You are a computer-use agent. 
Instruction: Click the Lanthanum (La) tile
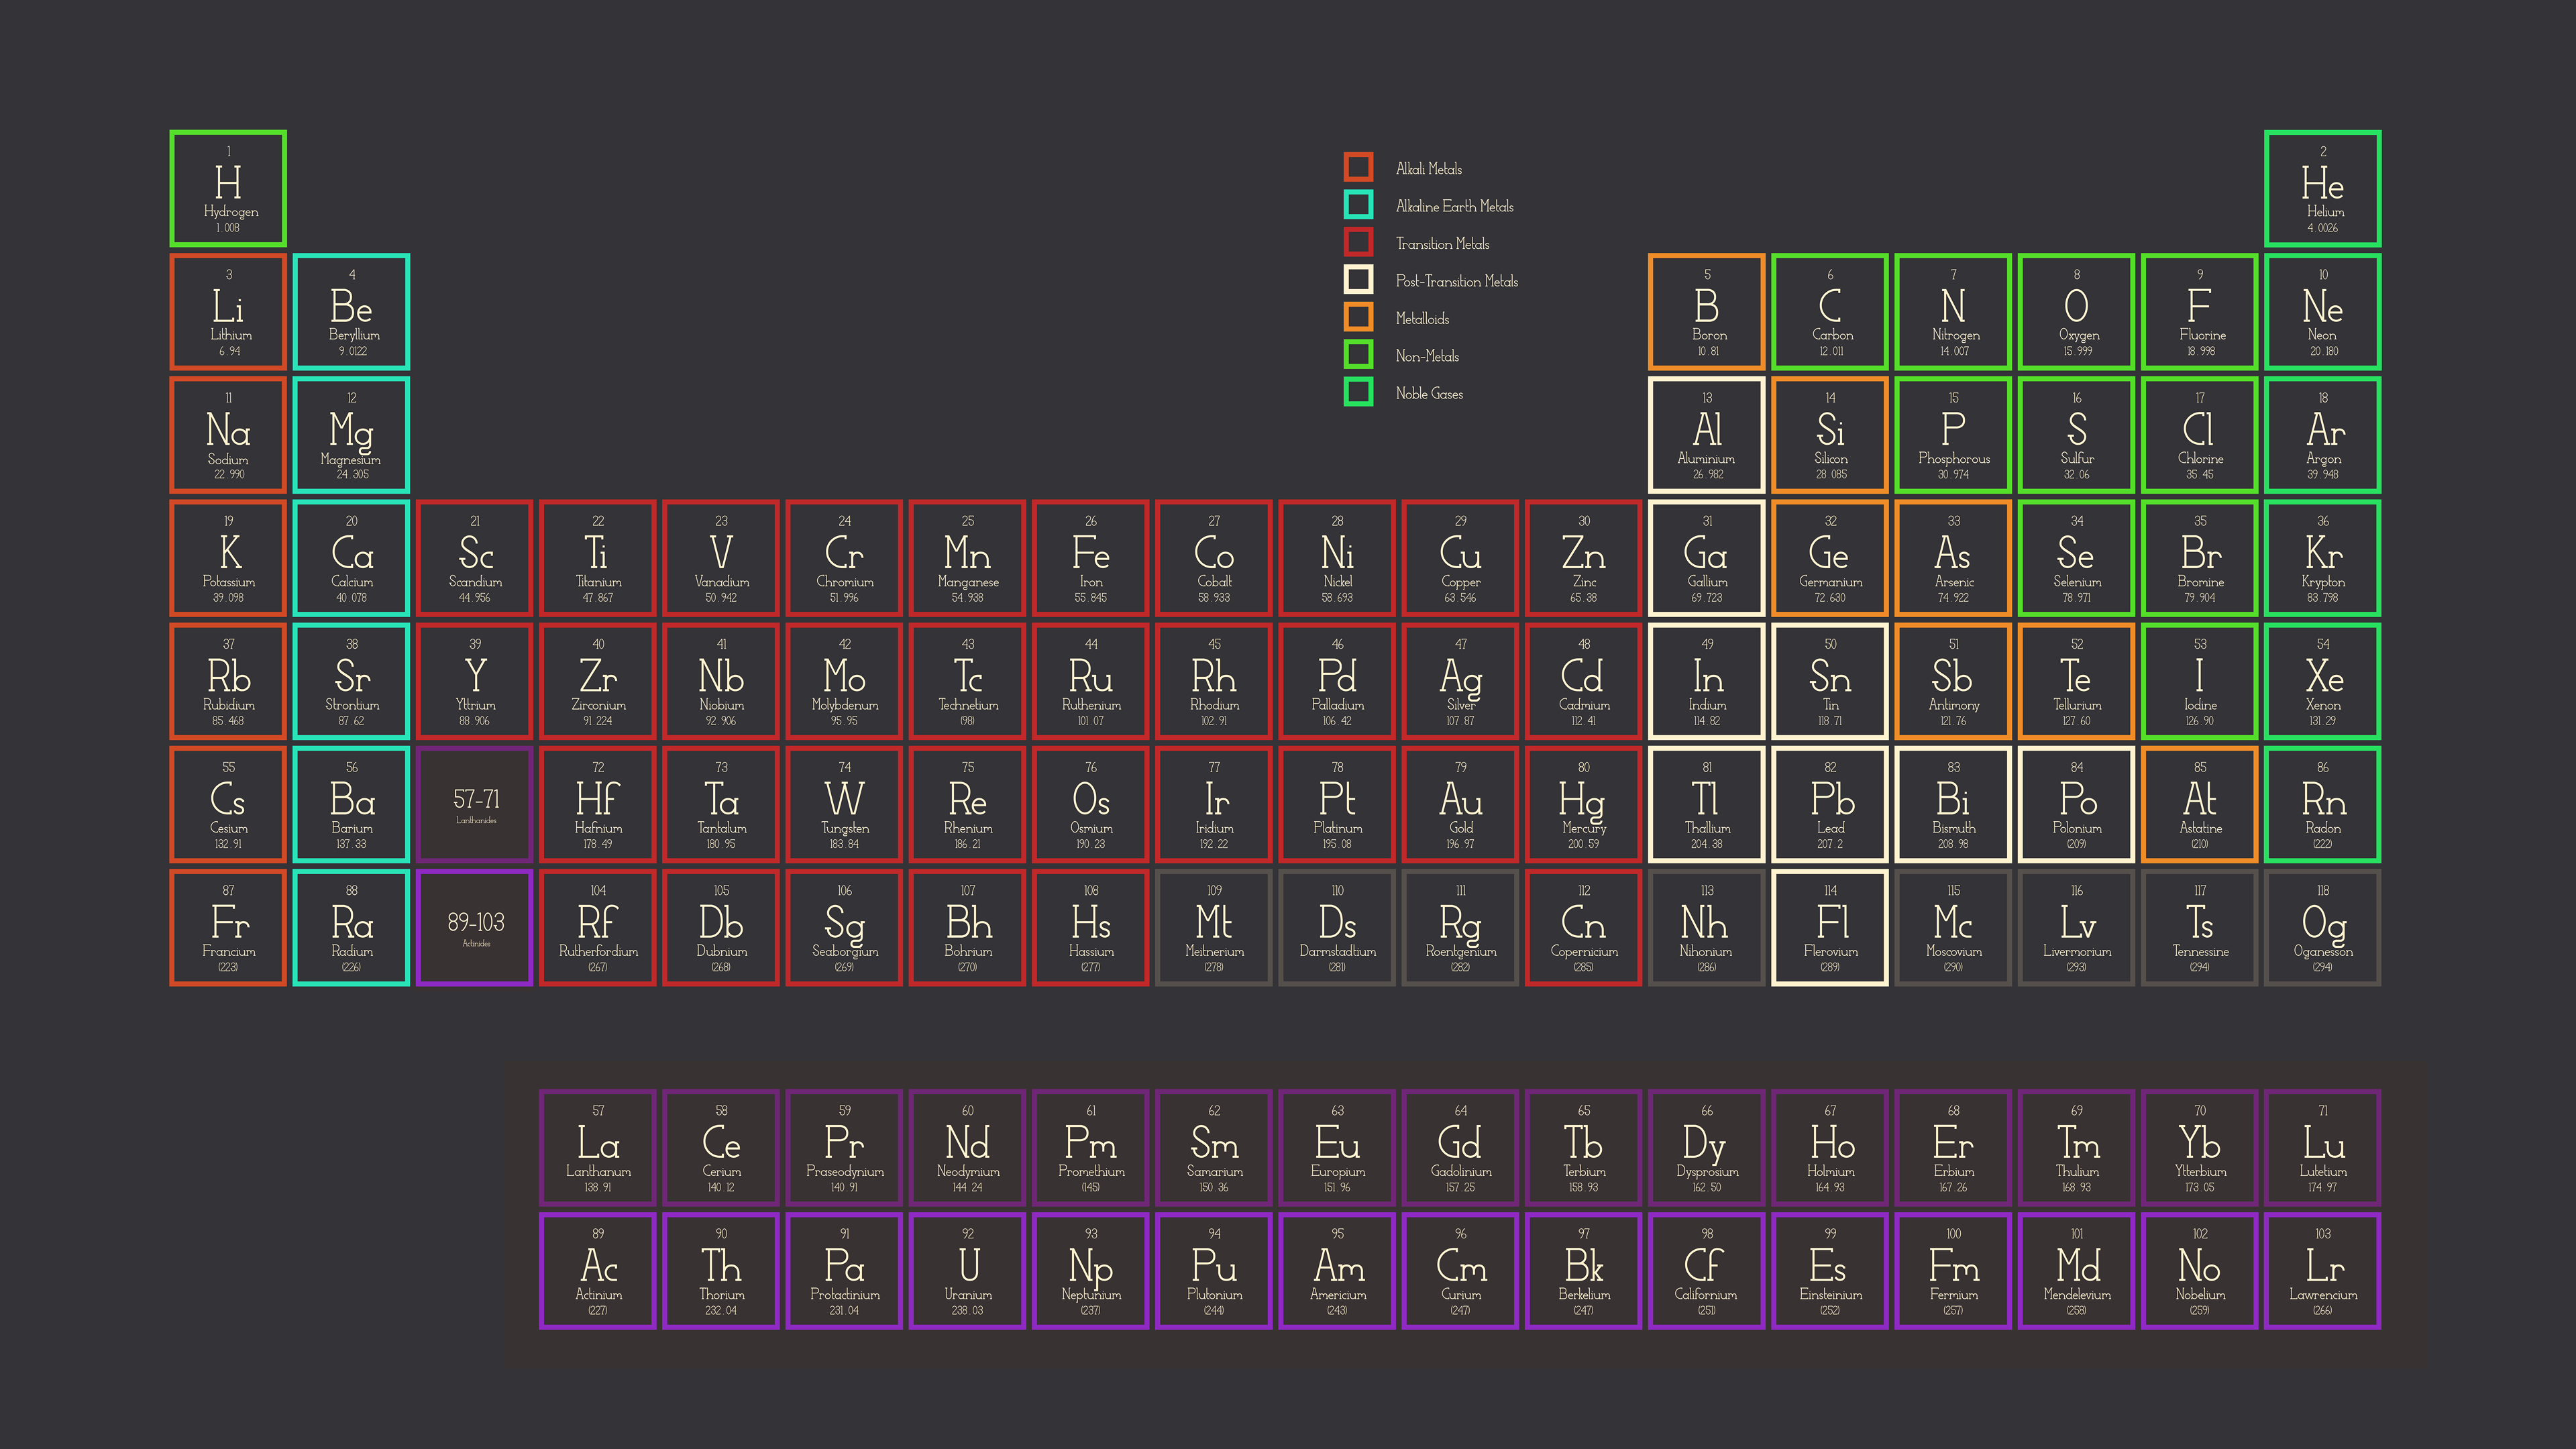[x=597, y=1148]
